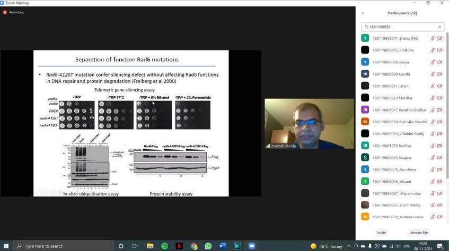Click muted mic icon for Ravalika Shekkar
Viewport: 449px width, 251px height.
[x=433, y=110]
